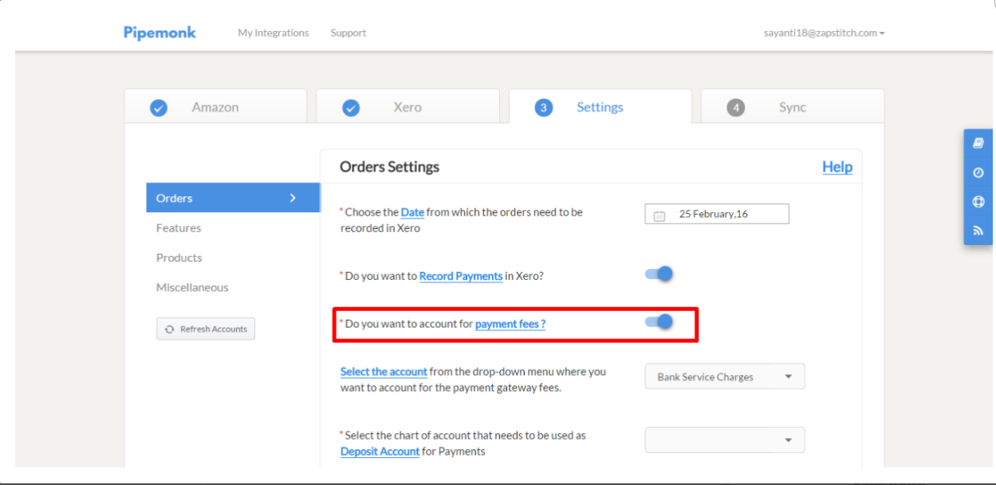
Task: Select the Settings step tab
Action: 600,106
